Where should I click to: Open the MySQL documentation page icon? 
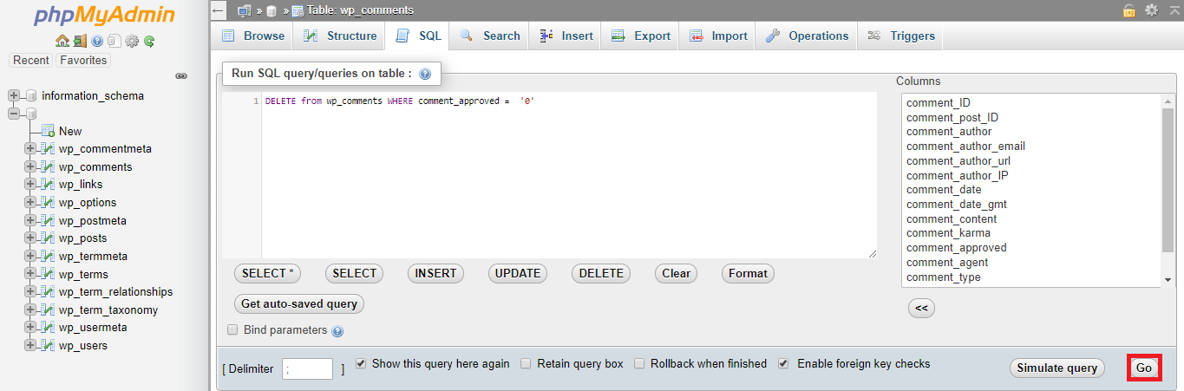point(114,41)
